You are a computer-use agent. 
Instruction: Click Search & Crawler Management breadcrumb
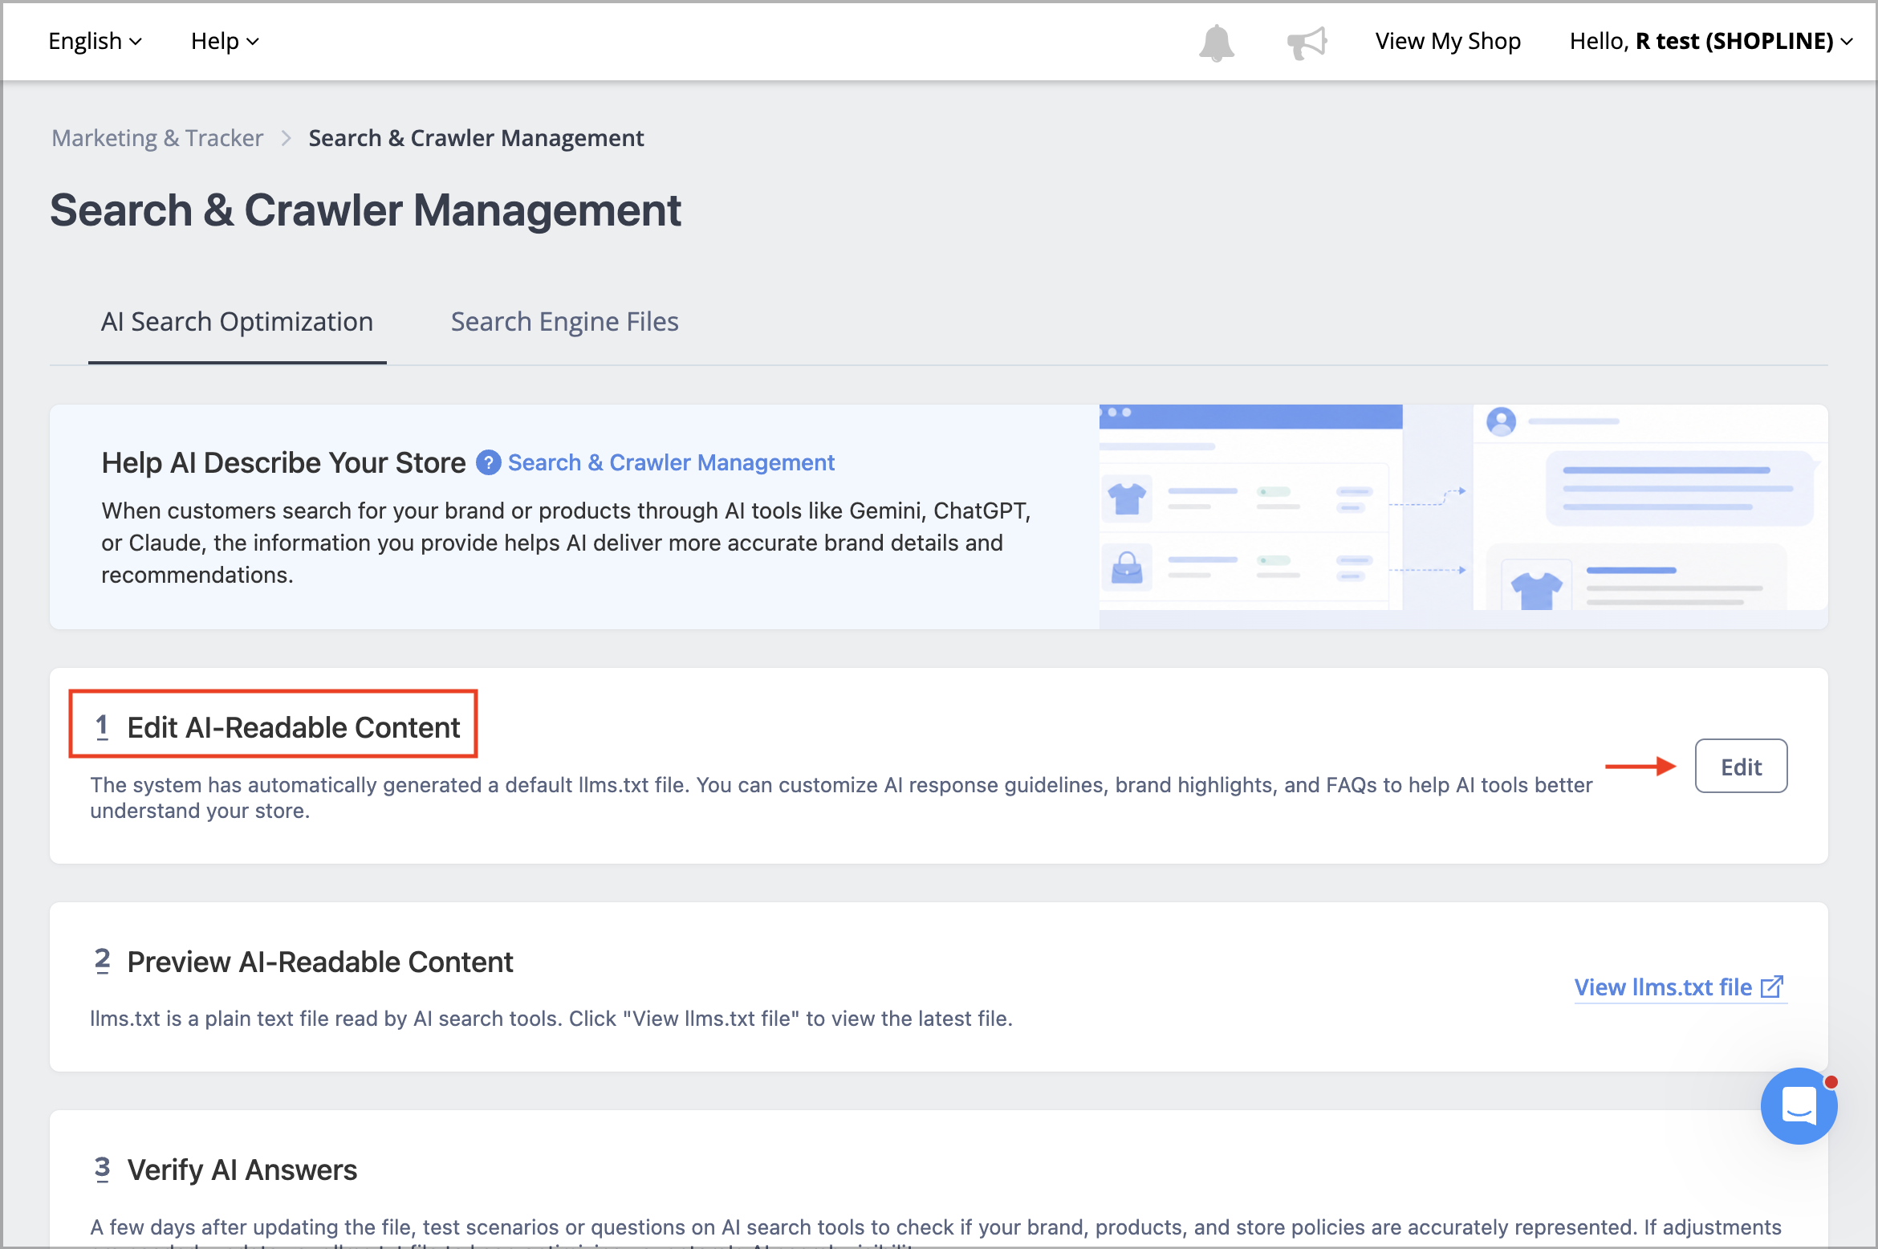coord(476,138)
